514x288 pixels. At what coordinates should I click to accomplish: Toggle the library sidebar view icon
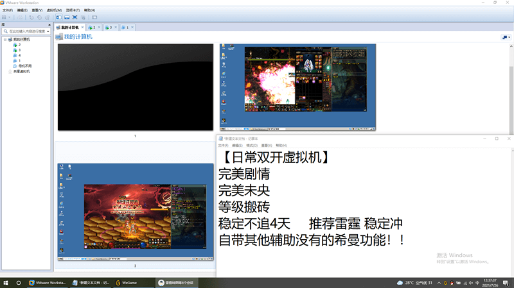tap(59, 17)
